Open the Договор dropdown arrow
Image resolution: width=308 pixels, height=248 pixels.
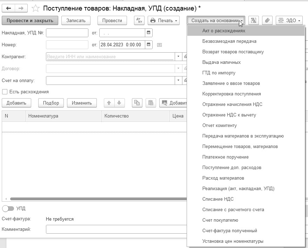click(178, 68)
